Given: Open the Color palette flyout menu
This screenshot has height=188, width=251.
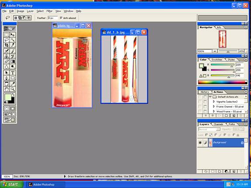Looking at the screenshot, I should tap(246, 59).
